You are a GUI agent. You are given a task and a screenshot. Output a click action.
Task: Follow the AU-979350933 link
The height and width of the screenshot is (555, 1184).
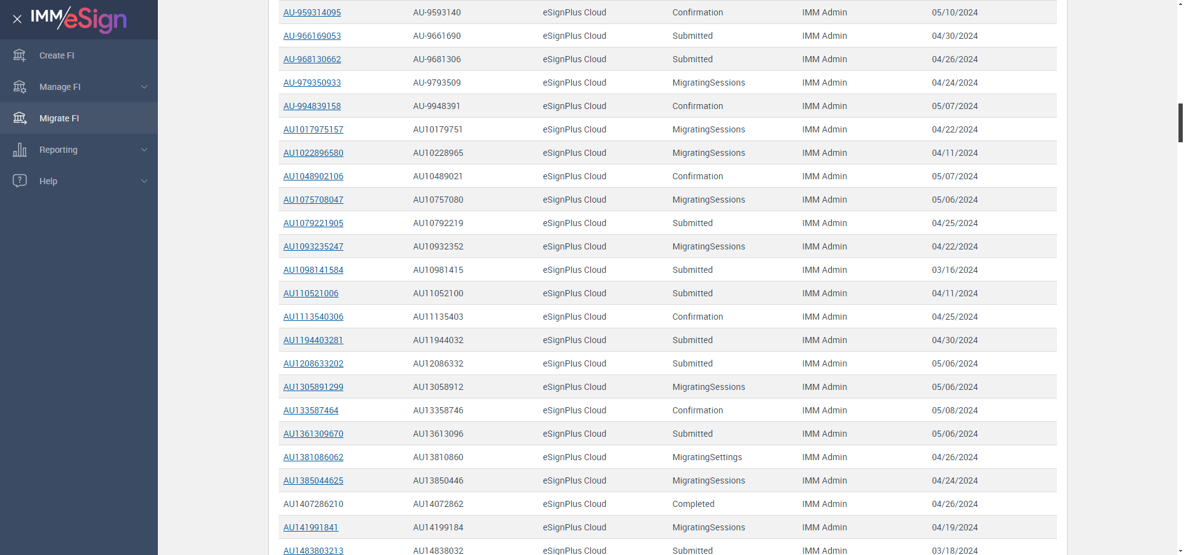coord(312,83)
